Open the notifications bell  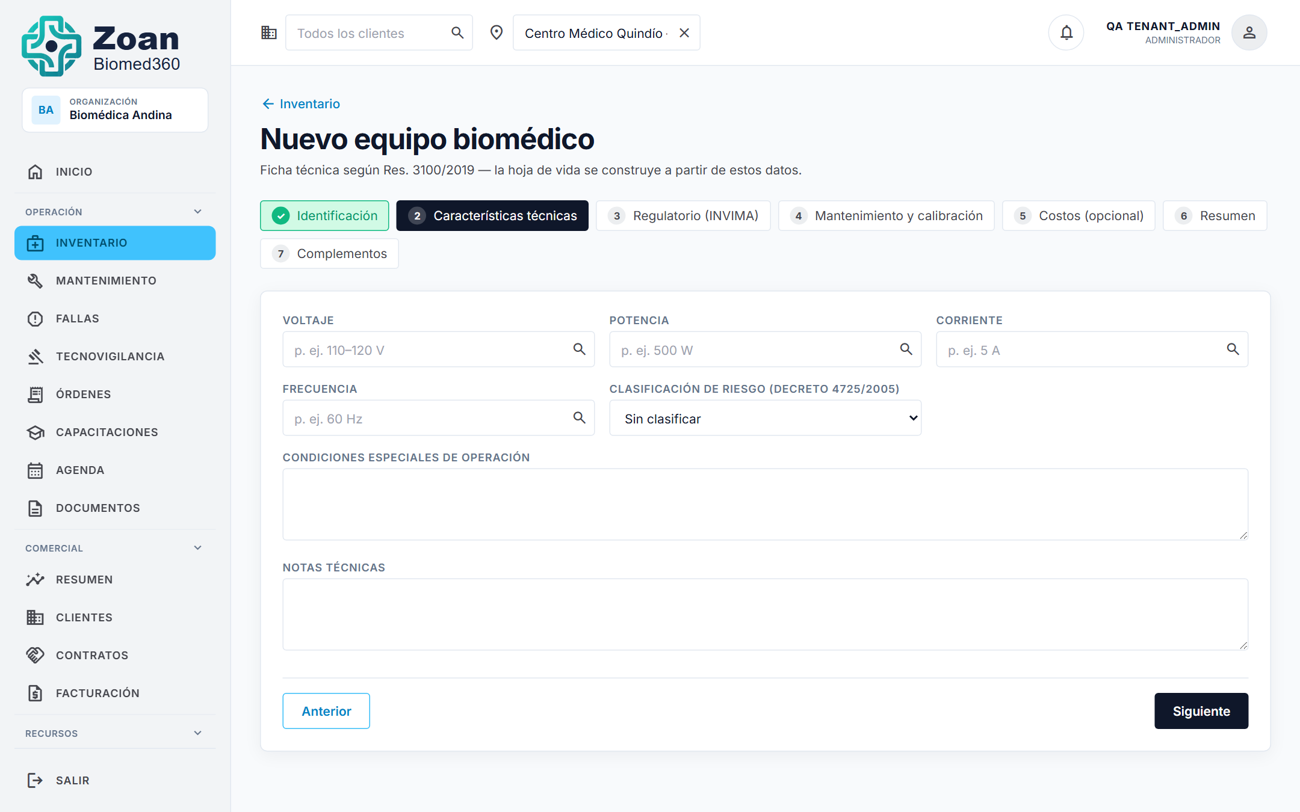point(1066,32)
